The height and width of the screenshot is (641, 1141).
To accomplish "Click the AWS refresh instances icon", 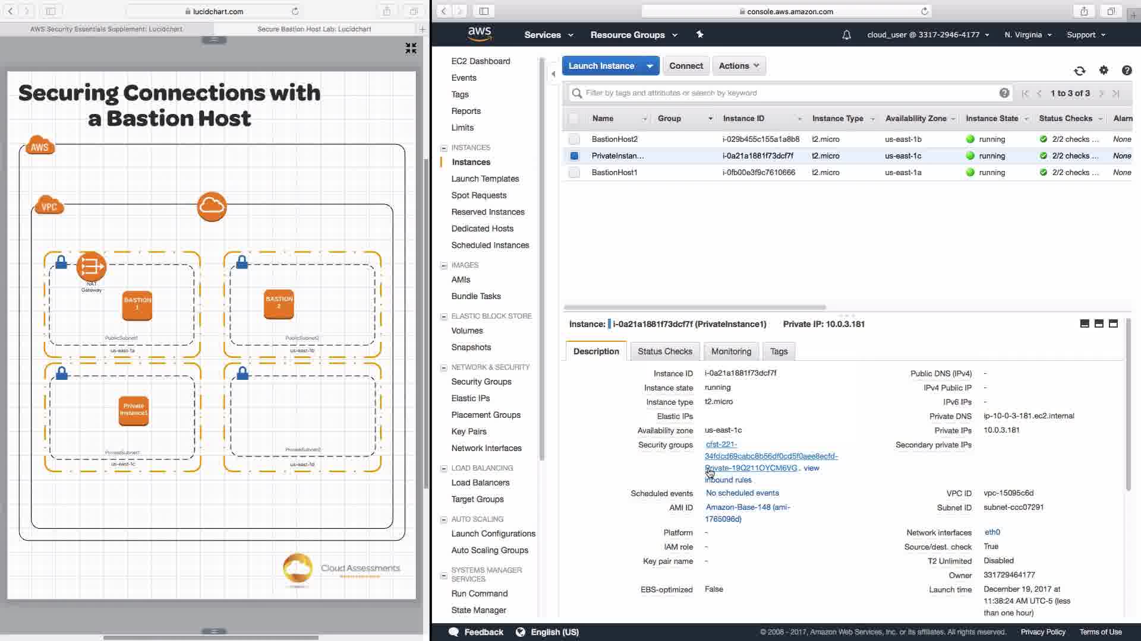I will [x=1080, y=71].
